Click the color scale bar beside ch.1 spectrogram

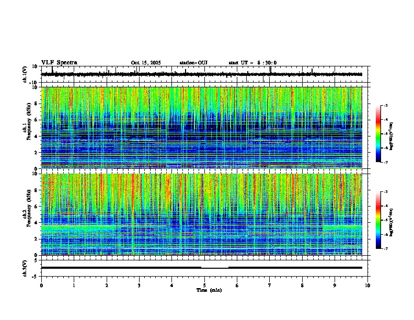point(378,134)
